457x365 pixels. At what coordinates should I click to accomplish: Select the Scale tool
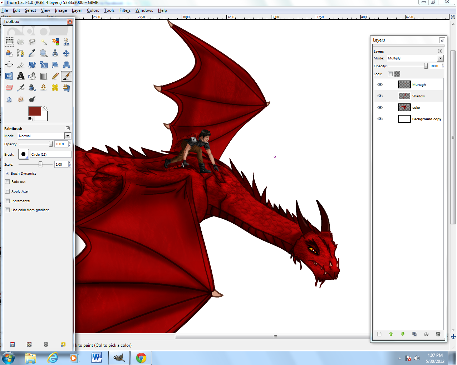[44, 65]
